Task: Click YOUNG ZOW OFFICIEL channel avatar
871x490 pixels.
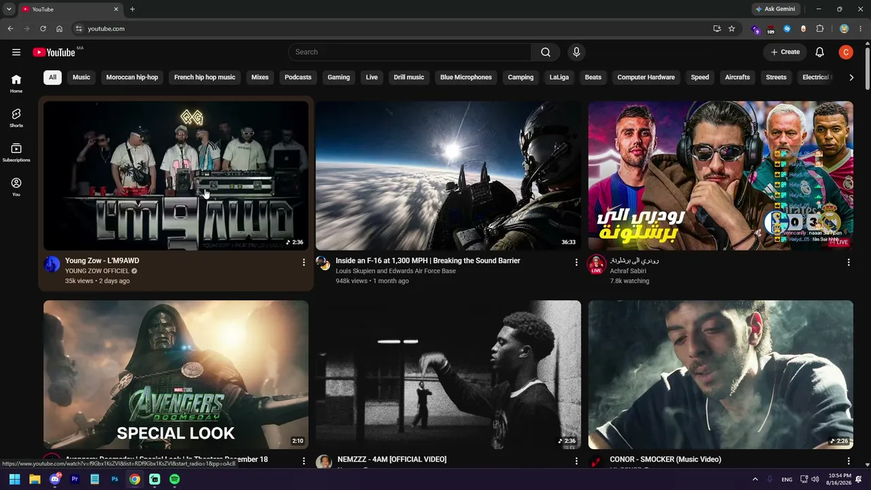Action: point(52,264)
